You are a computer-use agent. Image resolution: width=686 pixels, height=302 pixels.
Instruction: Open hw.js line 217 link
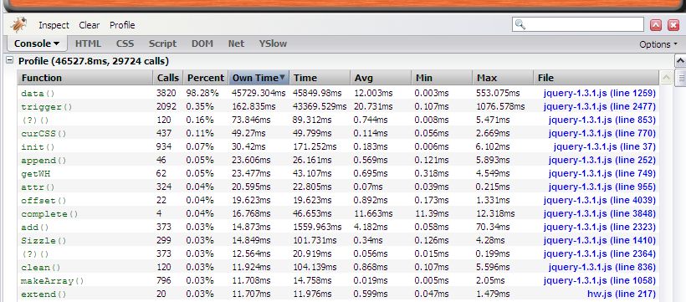pos(622,294)
